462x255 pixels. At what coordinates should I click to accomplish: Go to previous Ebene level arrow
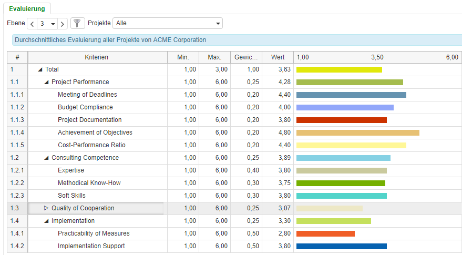[x=32, y=24]
